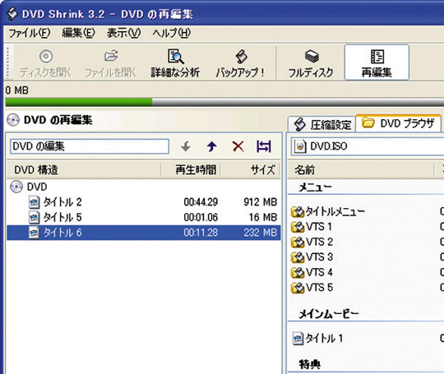Image resolution: width=444 pixels, height=374 pixels.
Task: Select タイトル 1 under メインムービー
Action: coord(324,339)
